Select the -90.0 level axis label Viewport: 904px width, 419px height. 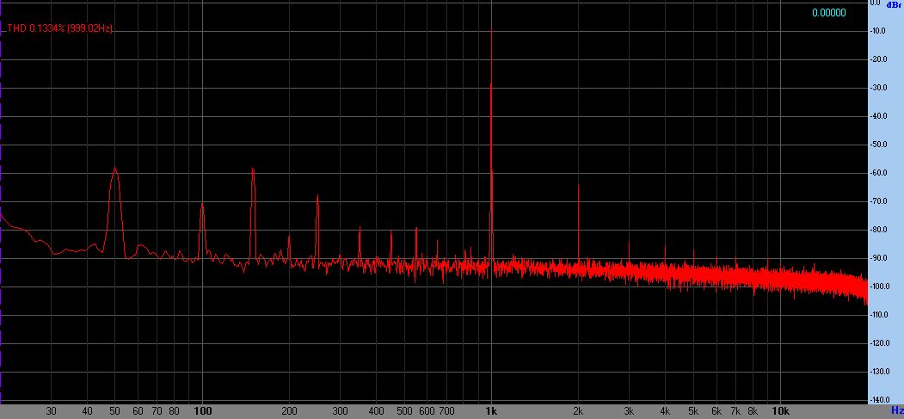pos(877,257)
